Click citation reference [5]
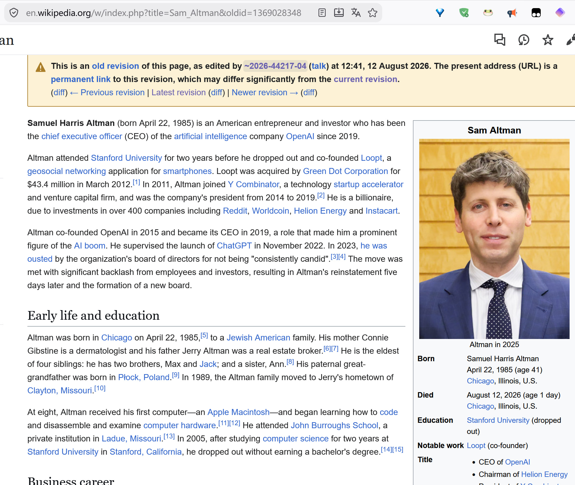Viewport: 575px width, 485px height. tap(204, 335)
